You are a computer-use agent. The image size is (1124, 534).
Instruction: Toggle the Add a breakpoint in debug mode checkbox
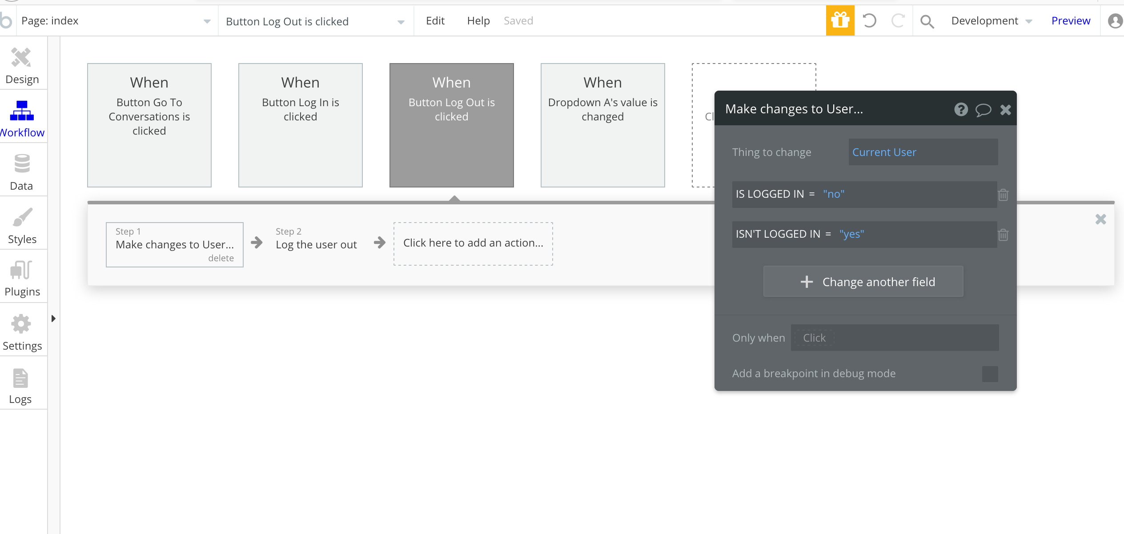point(990,374)
